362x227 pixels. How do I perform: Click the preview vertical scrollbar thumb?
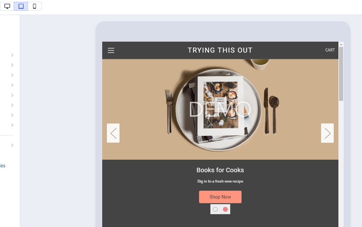341,74
